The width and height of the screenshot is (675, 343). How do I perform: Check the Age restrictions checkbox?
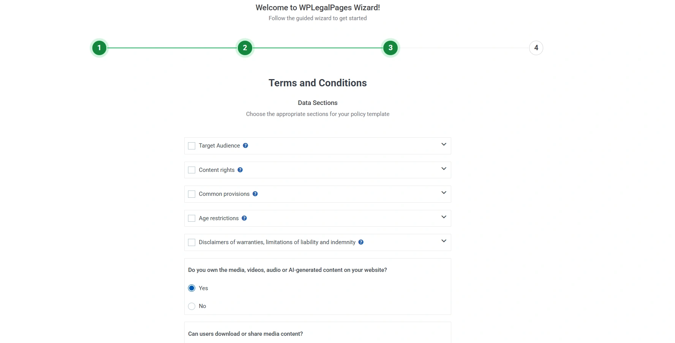[191, 218]
